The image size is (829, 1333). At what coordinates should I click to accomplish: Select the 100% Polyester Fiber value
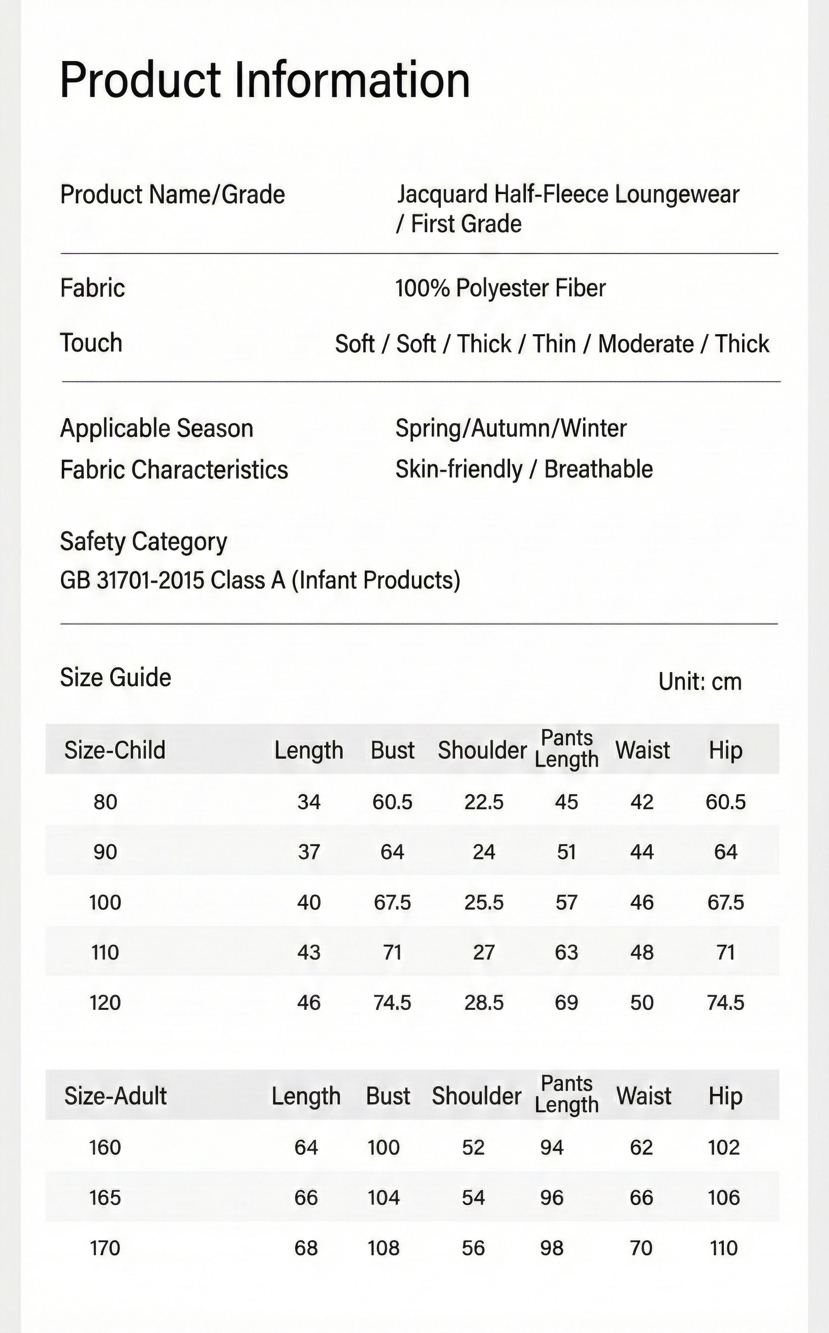pyautogui.click(x=500, y=288)
